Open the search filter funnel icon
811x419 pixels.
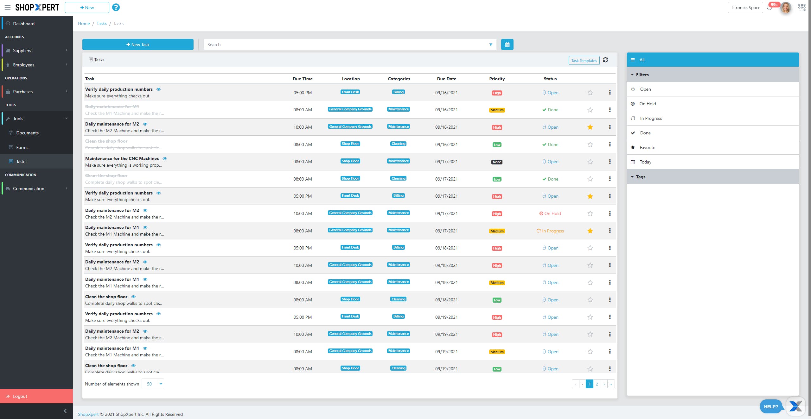click(x=491, y=45)
